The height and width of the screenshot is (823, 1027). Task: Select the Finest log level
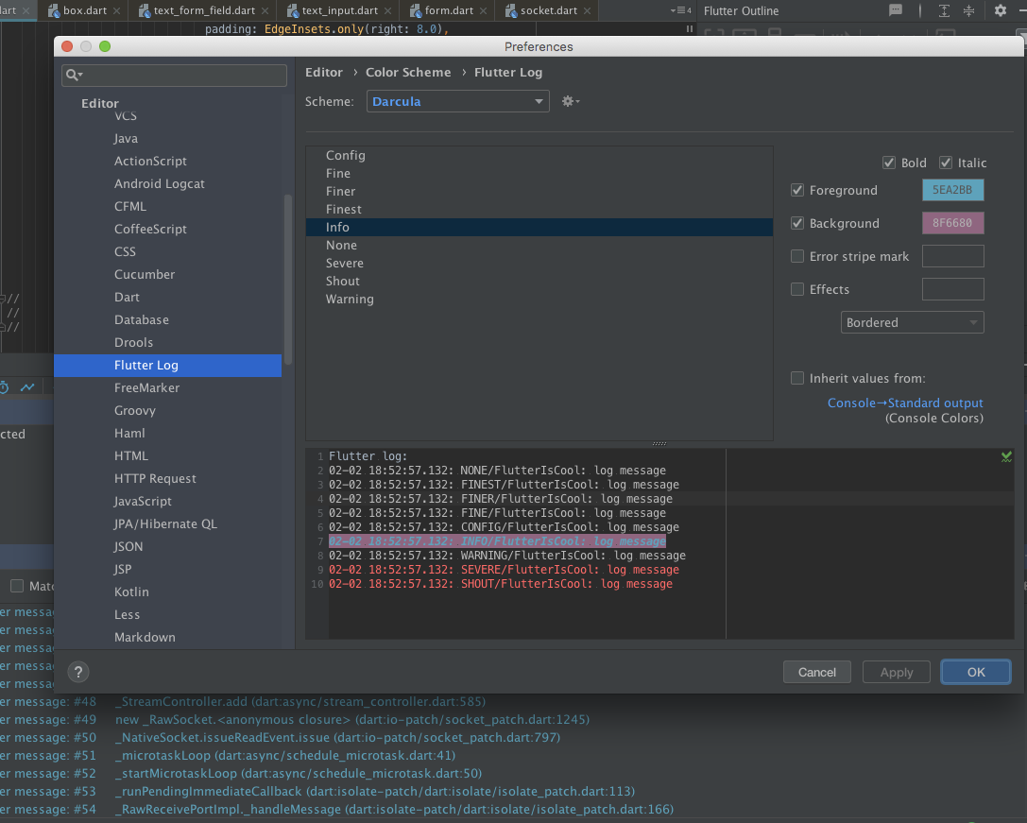tap(539, 209)
